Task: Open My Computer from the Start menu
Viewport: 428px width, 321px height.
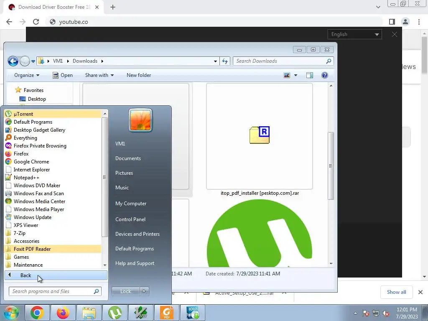Action: (131, 204)
